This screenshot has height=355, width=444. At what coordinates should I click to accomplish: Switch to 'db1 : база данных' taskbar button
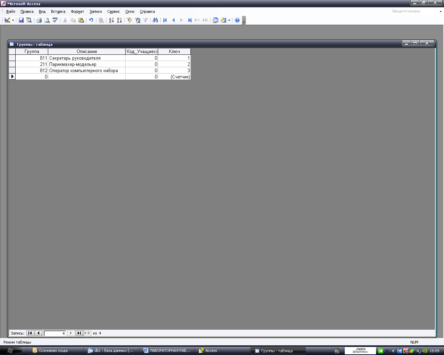point(112,350)
